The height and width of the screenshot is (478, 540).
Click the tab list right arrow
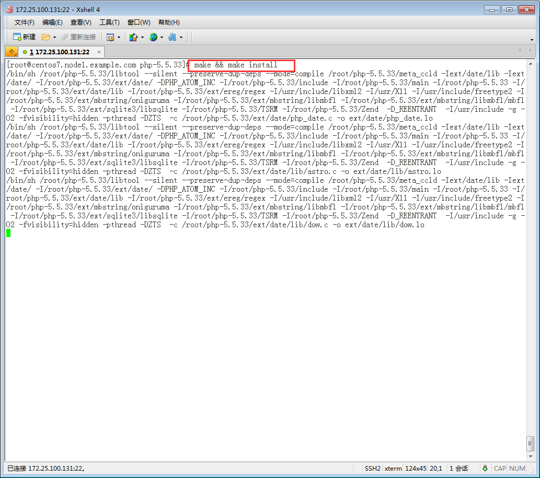[x=530, y=51]
